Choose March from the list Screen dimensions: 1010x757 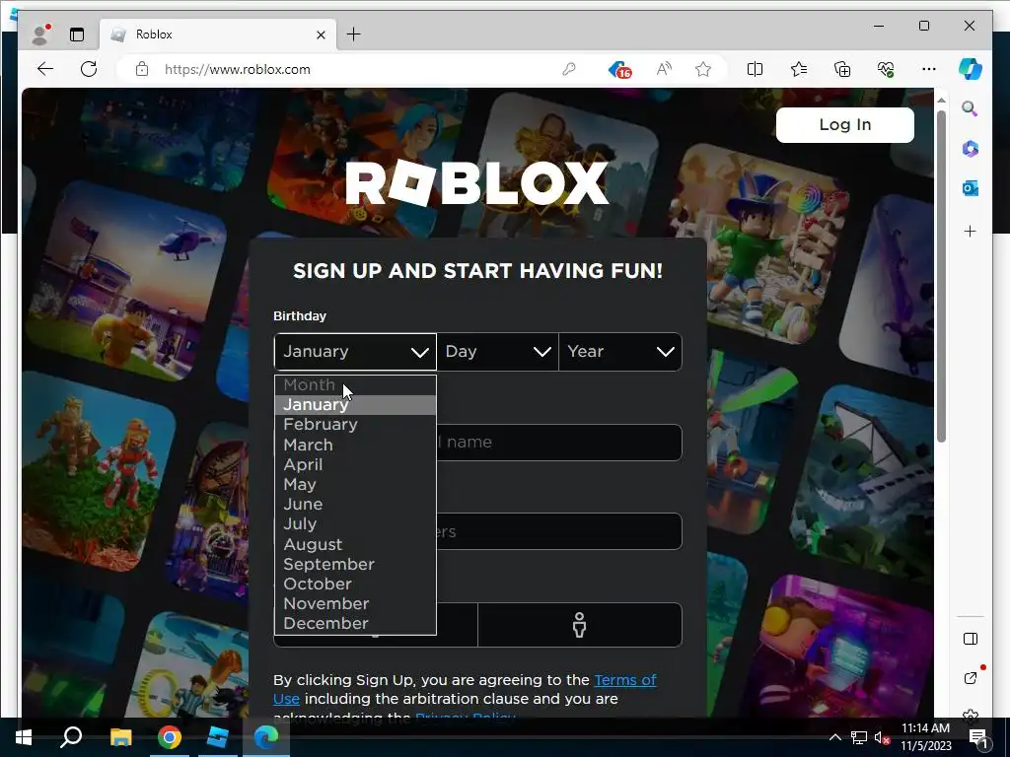355,445
